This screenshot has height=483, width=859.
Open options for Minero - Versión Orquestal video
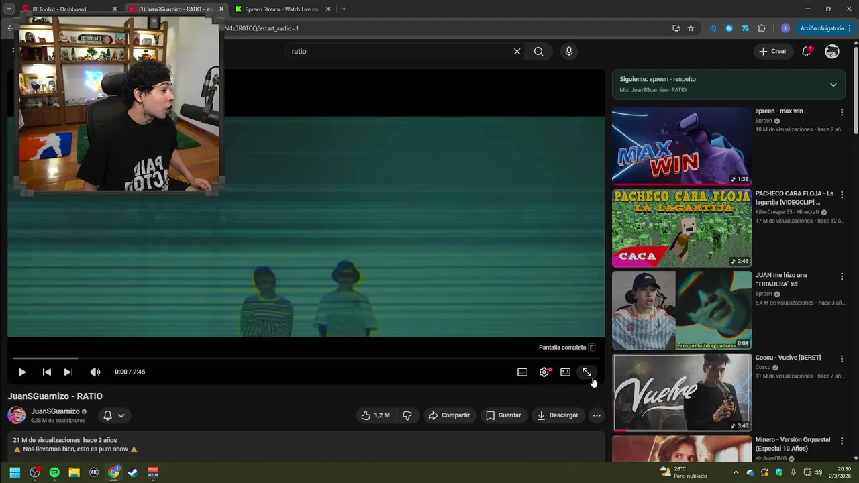pos(842,441)
